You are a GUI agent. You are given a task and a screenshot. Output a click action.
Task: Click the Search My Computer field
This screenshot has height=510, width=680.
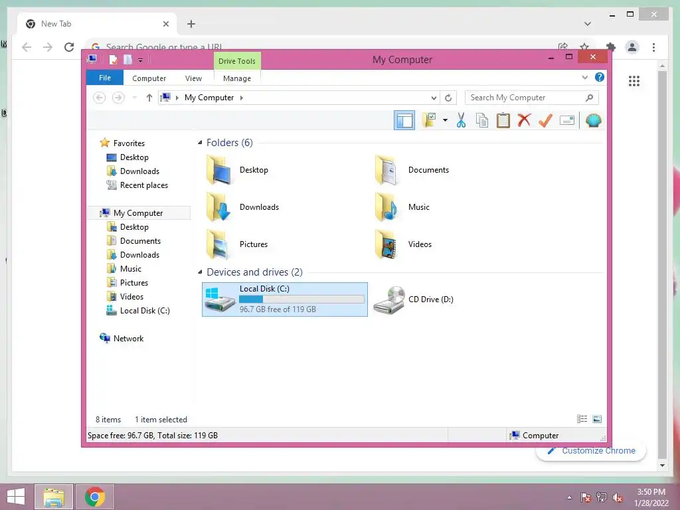pyautogui.click(x=532, y=98)
